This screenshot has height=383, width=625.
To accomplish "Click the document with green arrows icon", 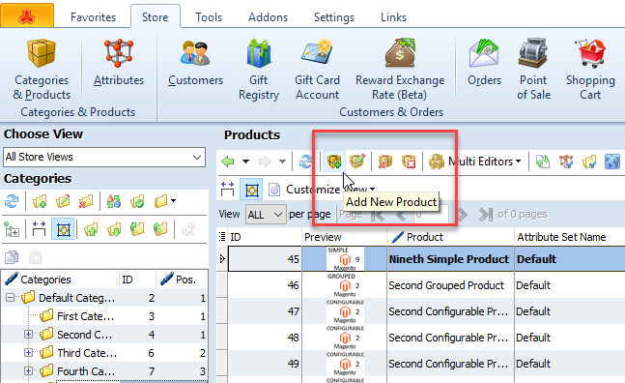I will click(543, 162).
